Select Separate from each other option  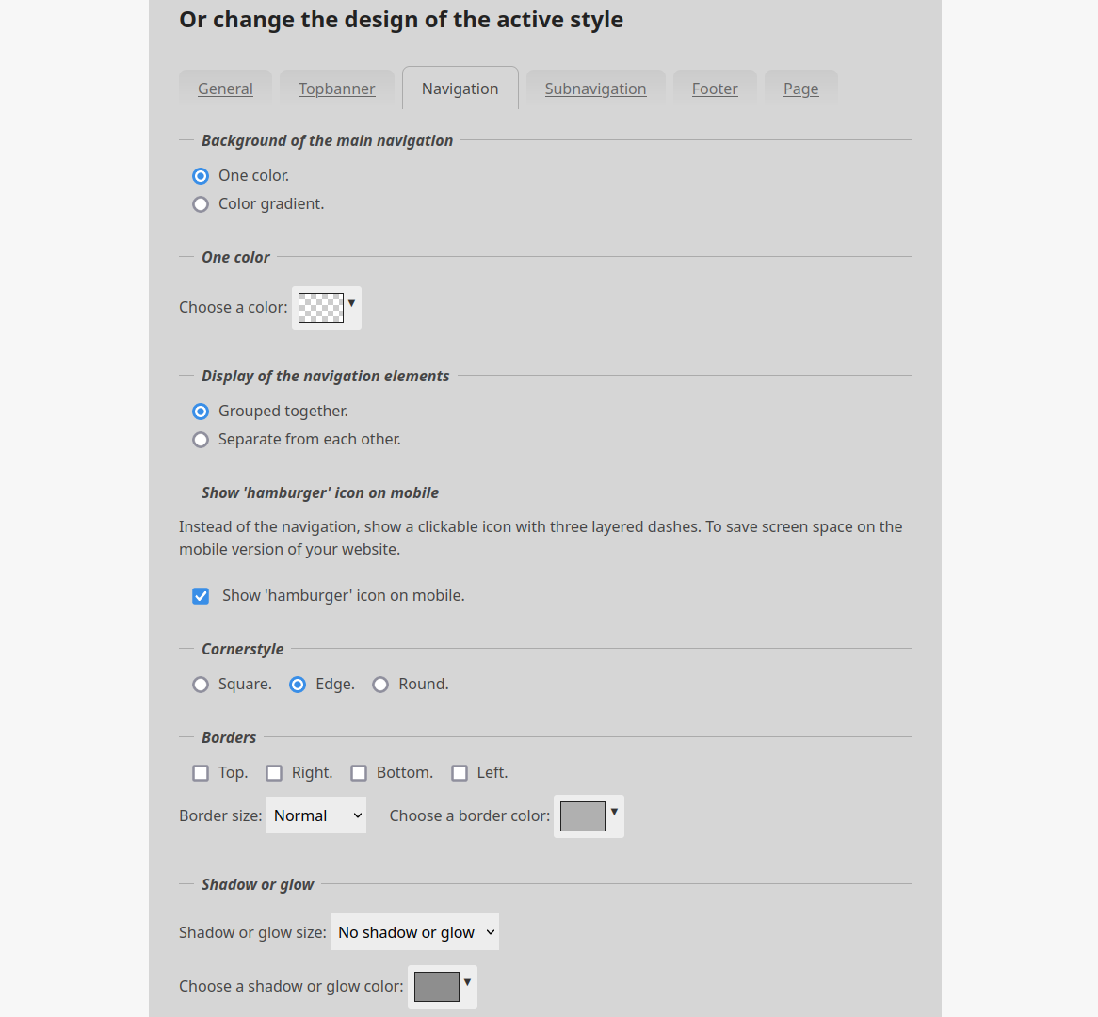[201, 440]
